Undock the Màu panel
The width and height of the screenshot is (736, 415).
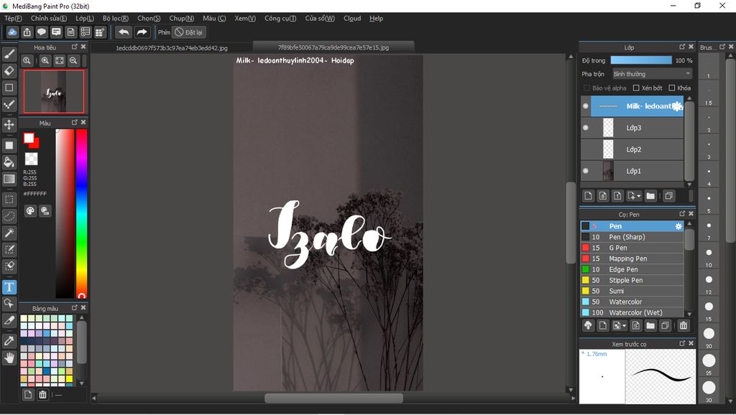(x=74, y=122)
